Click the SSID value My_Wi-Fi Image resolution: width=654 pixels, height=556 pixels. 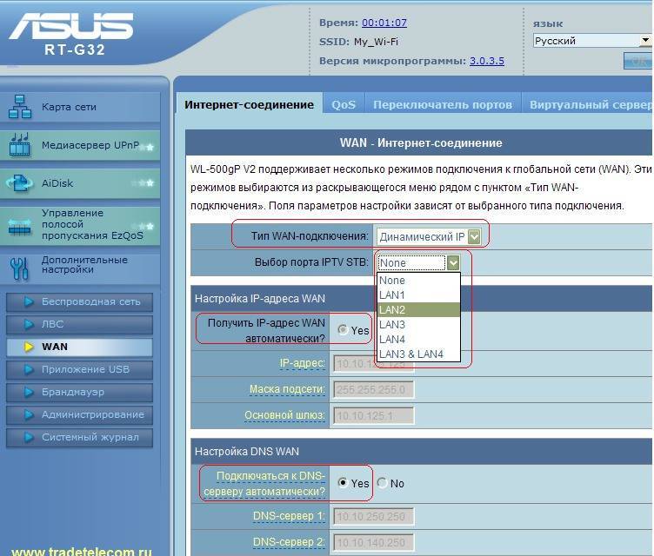pyautogui.click(x=377, y=42)
